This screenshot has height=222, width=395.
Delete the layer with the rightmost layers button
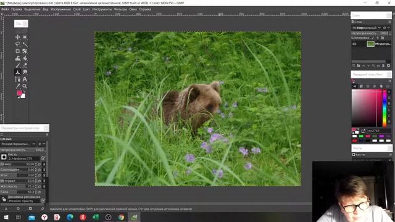(388, 66)
